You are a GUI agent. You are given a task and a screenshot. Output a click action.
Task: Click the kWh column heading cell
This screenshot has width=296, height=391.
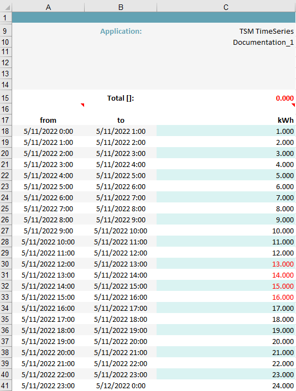click(226, 120)
